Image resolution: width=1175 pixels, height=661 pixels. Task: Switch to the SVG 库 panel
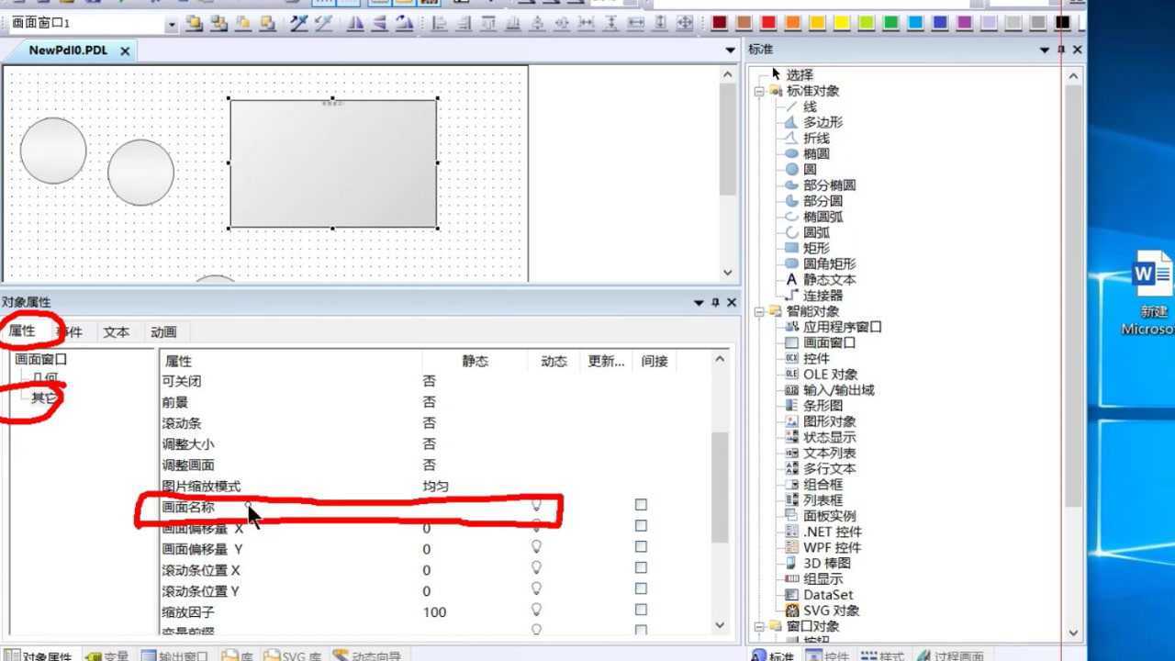tap(293, 655)
